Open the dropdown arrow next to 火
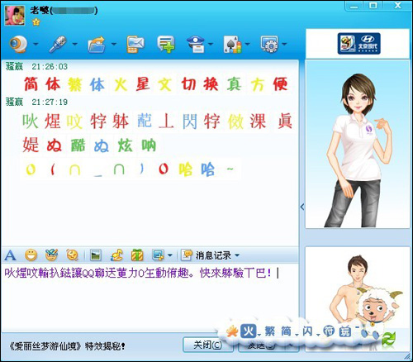This screenshot has width=413, height=362. click(x=259, y=336)
